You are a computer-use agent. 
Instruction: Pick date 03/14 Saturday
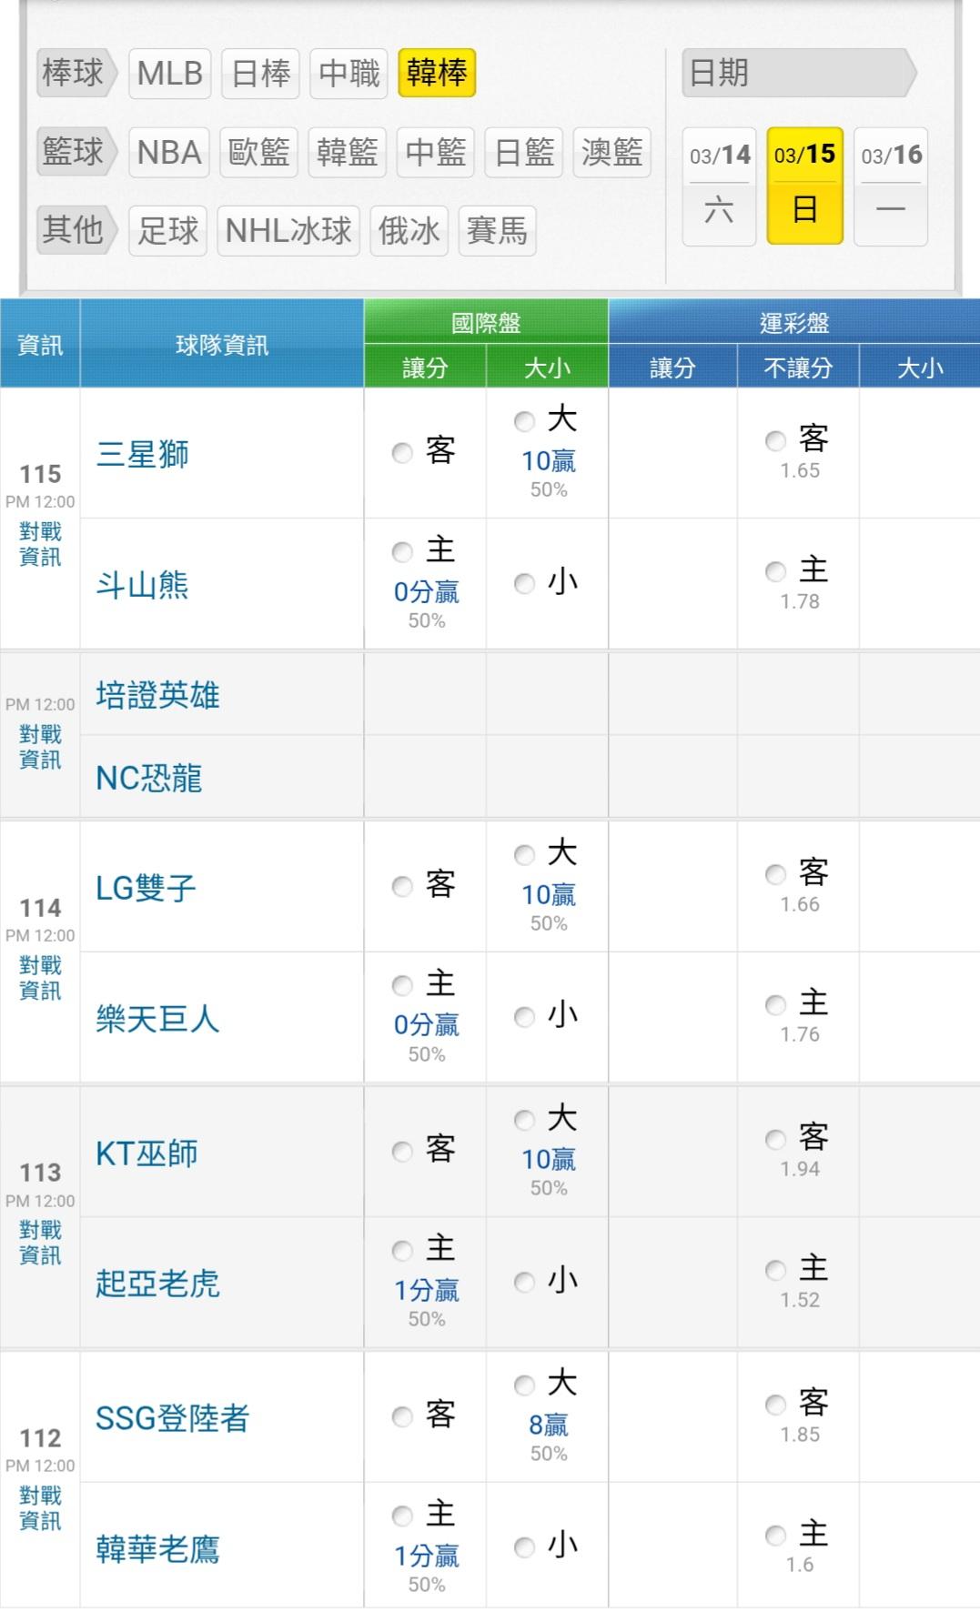(x=719, y=186)
